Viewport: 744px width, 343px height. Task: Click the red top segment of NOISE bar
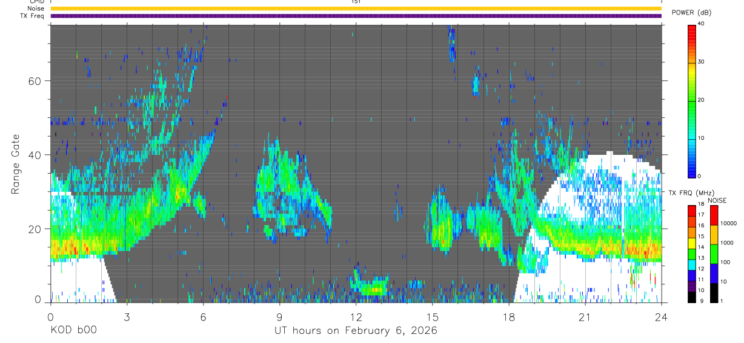pos(714,215)
